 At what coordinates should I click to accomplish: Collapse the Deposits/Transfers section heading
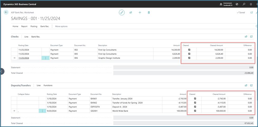click(21, 85)
